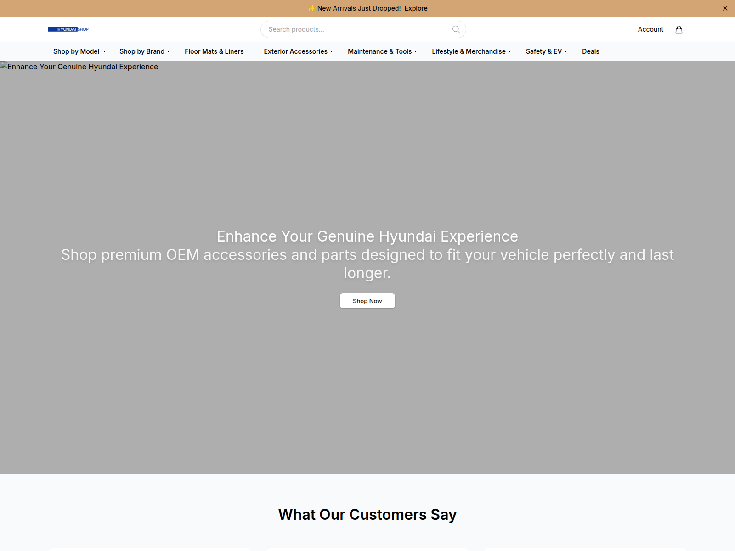Expand Maintenance & Tools menu
Viewport: 735px width, 551px height.
coord(383,51)
